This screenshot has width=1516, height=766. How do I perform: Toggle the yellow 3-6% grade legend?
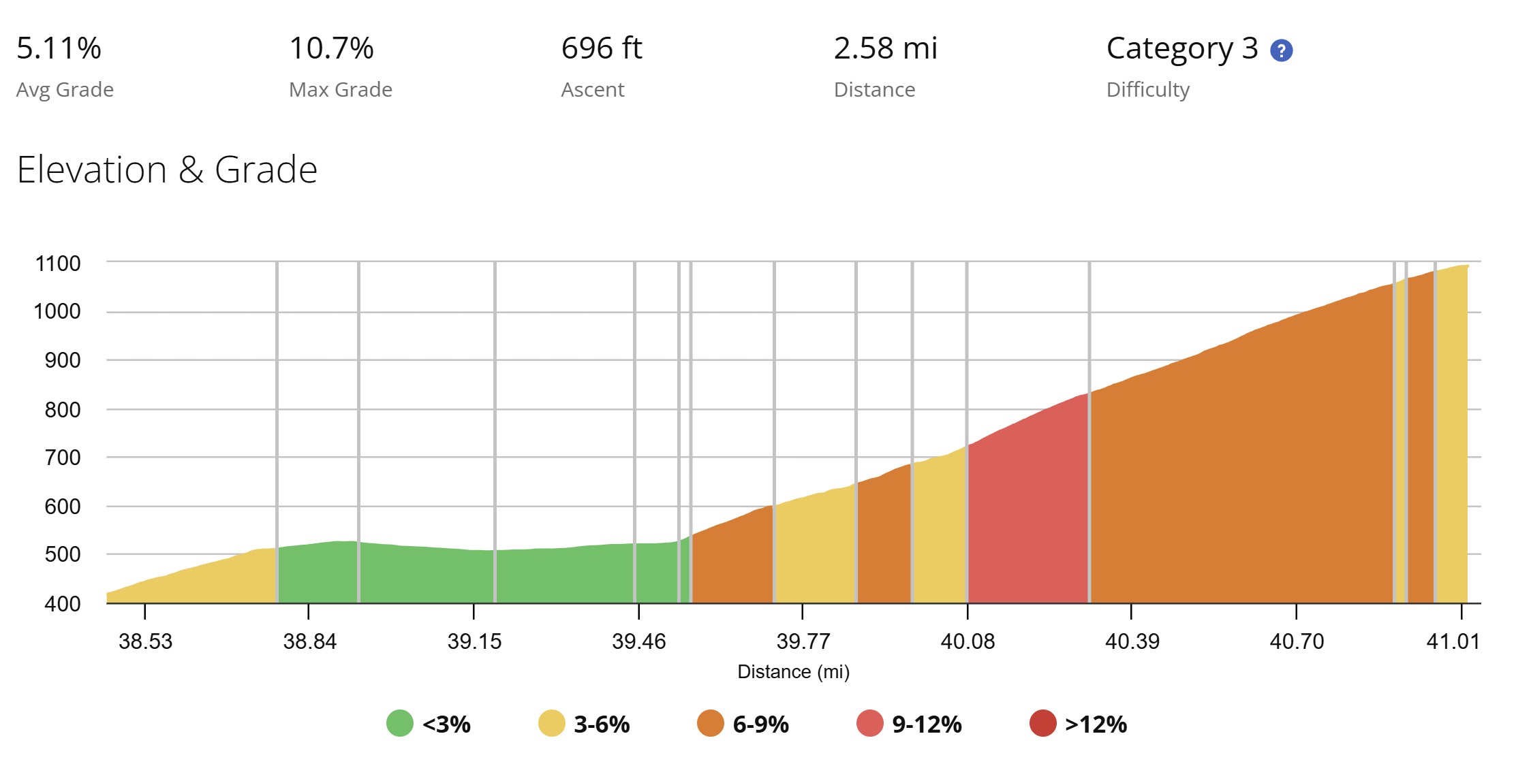point(584,724)
